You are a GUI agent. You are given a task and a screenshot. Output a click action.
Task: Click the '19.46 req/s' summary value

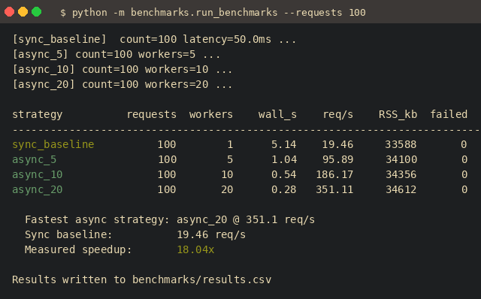point(211,234)
